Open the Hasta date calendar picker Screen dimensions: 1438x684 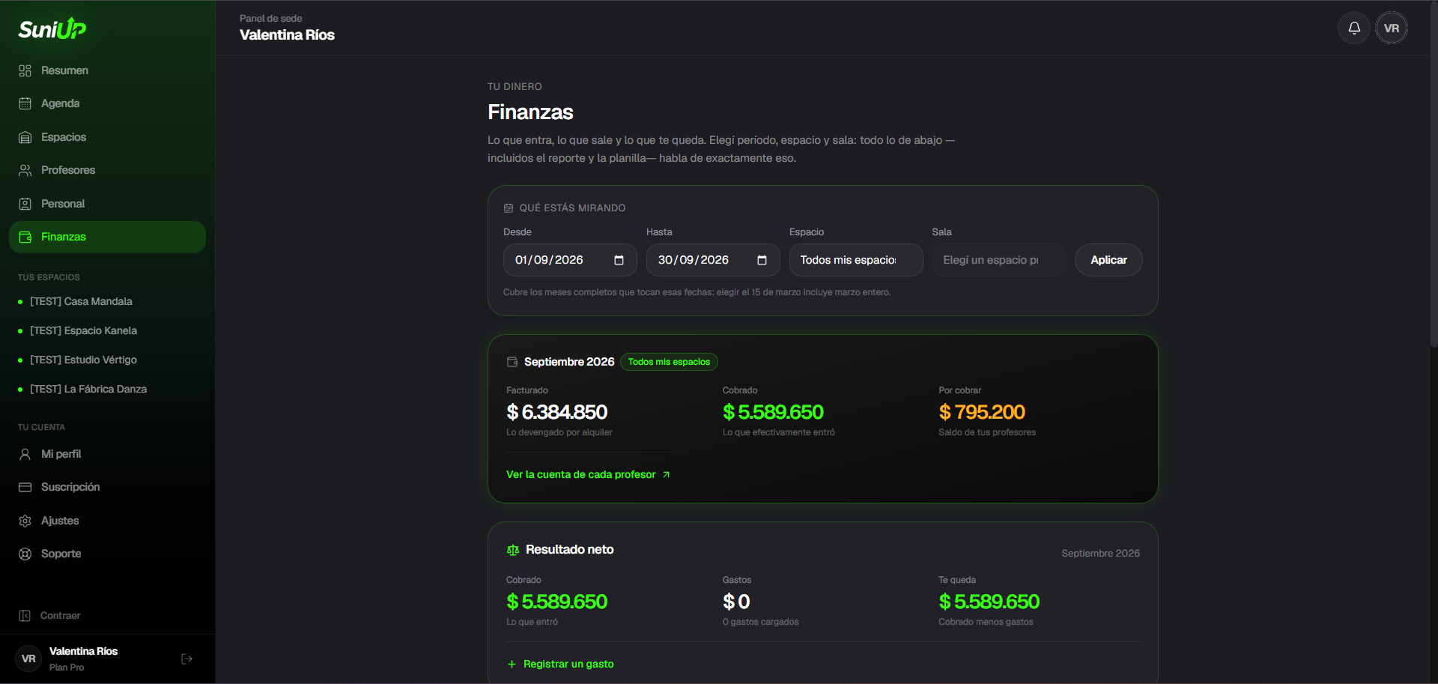coord(762,260)
